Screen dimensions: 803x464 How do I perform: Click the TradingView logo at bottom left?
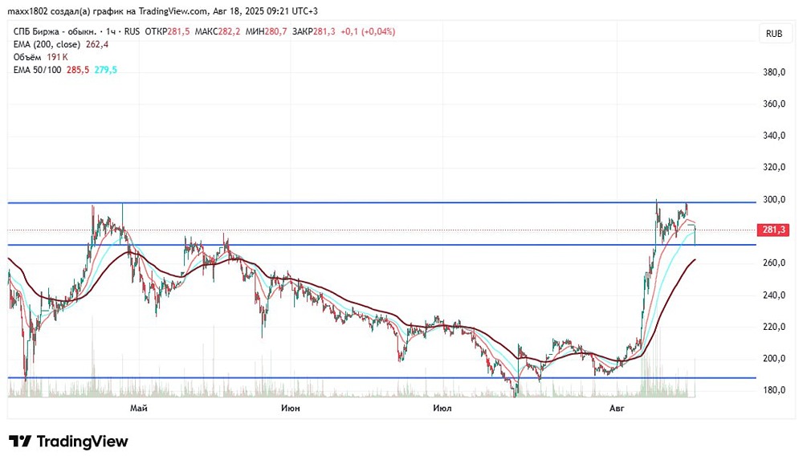coord(68,442)
